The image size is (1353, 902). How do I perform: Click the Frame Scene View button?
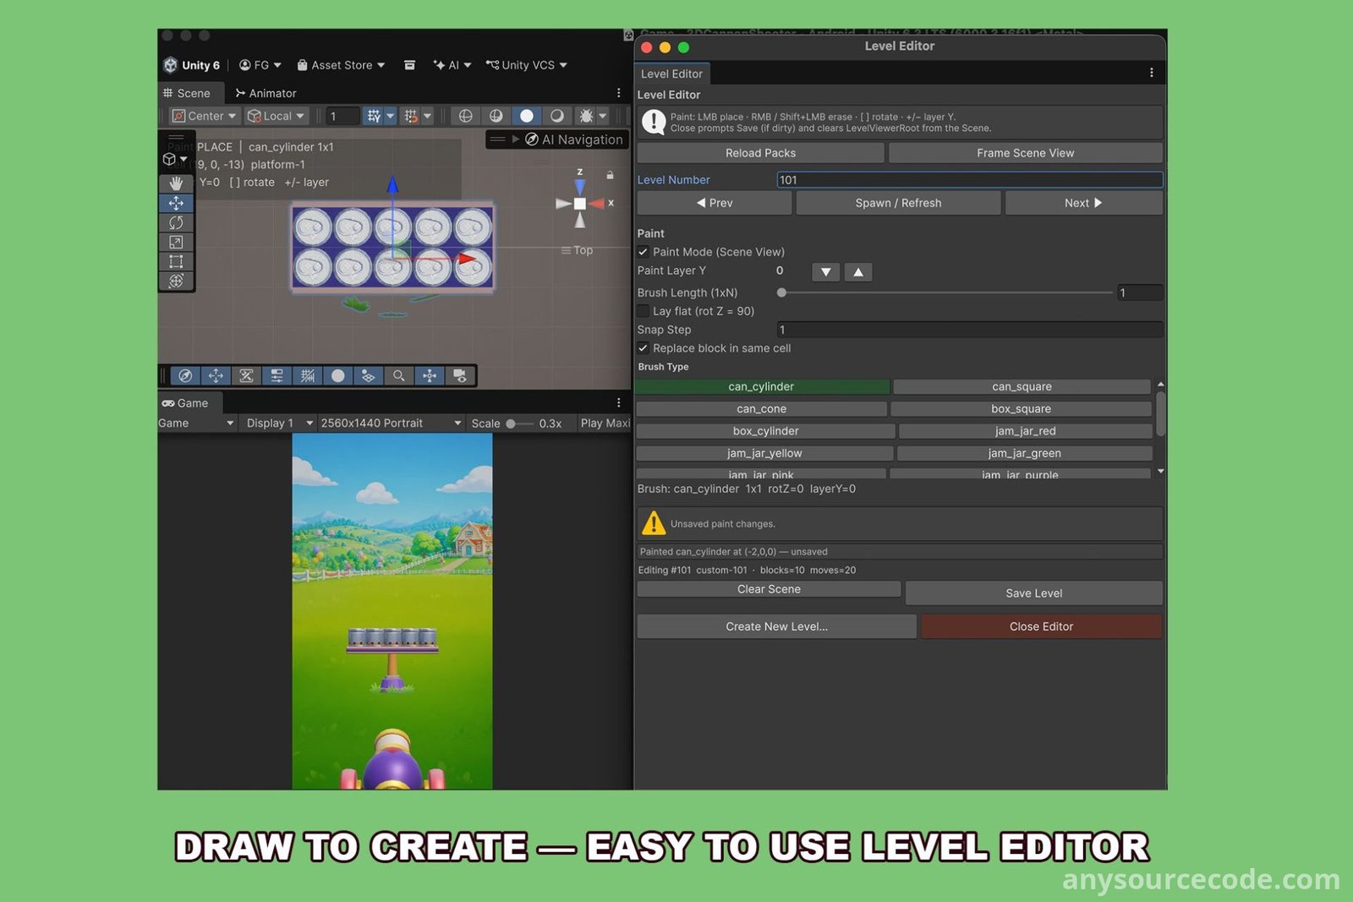pyautogui.click(x=1025, y=153)
